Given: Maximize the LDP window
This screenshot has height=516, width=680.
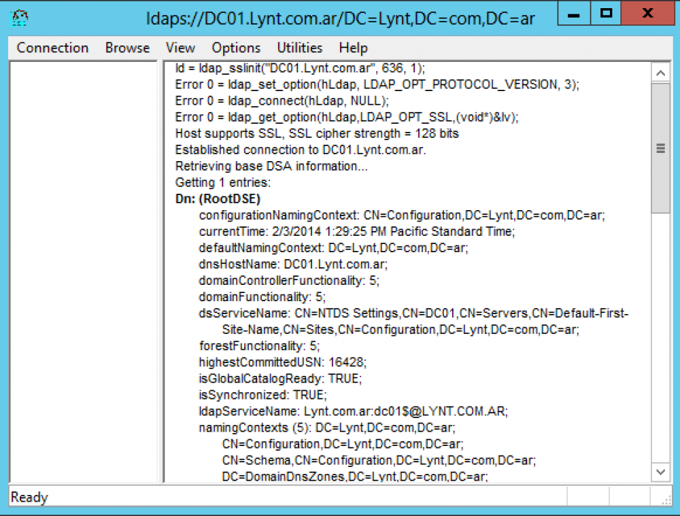Looking at the screenshot, I should pos(605,14).
